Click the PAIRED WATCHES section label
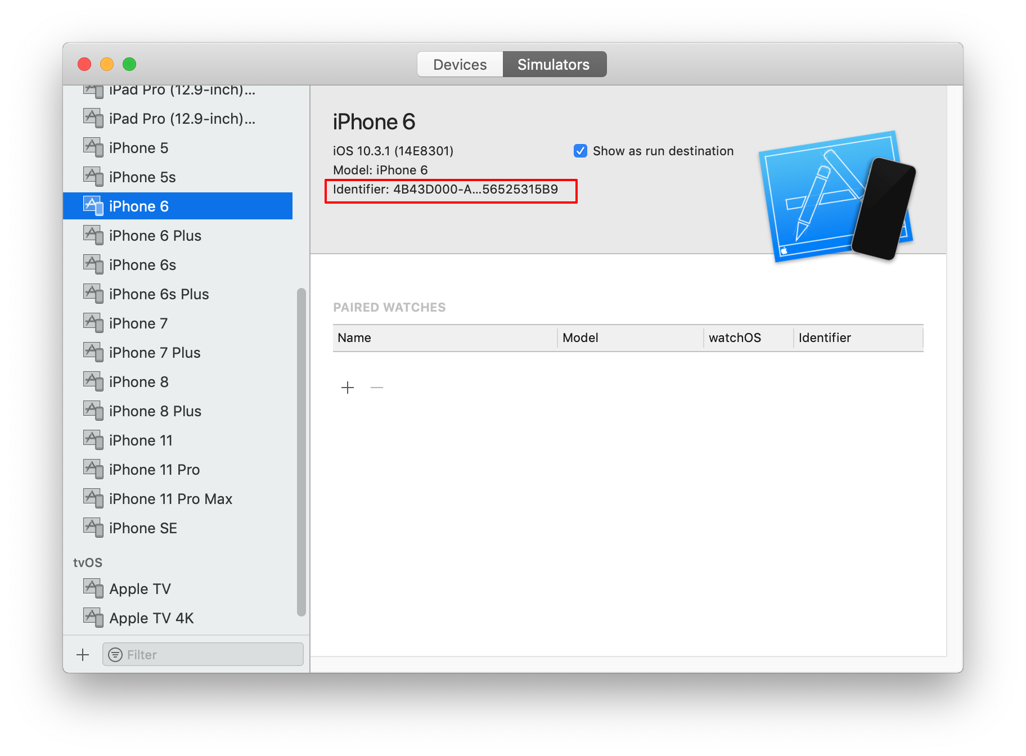The width and height of the screenshot is (1026, 756). [389, 308]
